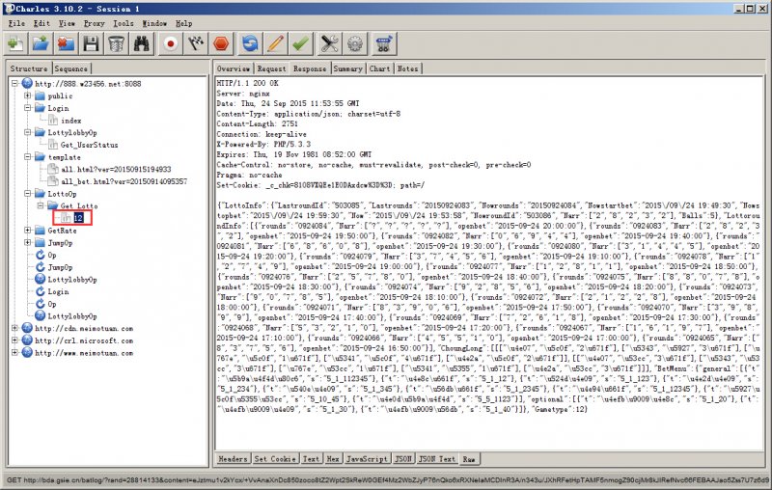Switch to the Sequence tab
Image resolution: width=772 pixels, height=490 pixels.
pyautogui.click(x=71, y=68)
